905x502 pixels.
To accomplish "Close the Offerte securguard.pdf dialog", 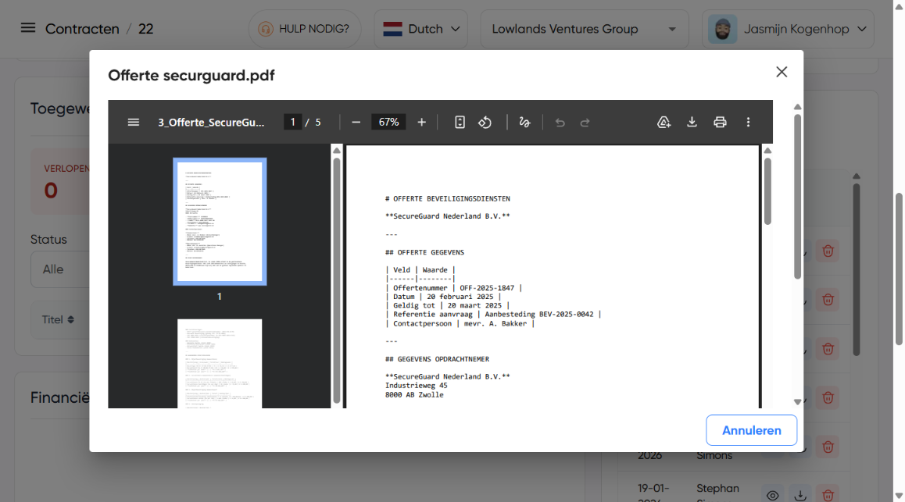I will coord(781,72).
